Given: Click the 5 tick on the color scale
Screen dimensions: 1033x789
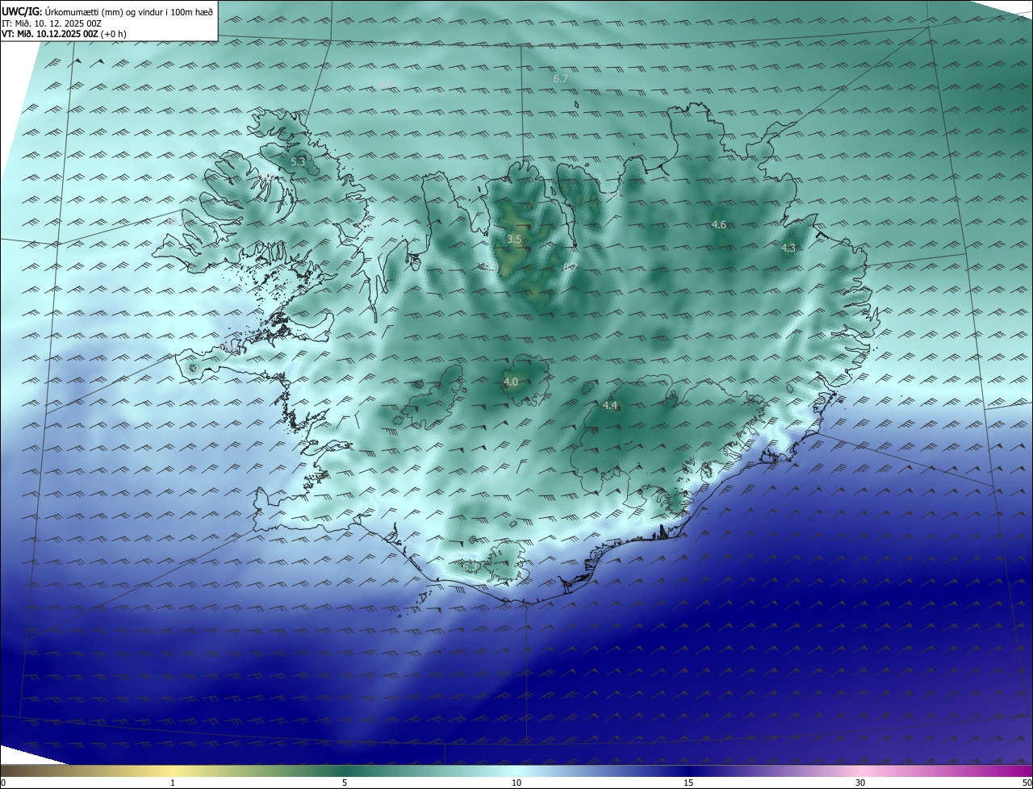Looking at the screenshot, I should pyautogui.click(x=345, y=783).
